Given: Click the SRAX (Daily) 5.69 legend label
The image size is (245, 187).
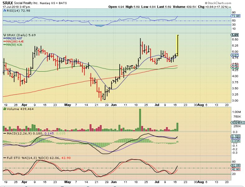Looking at the screenshot, I should pyautogui.click(x=21, y=35).
